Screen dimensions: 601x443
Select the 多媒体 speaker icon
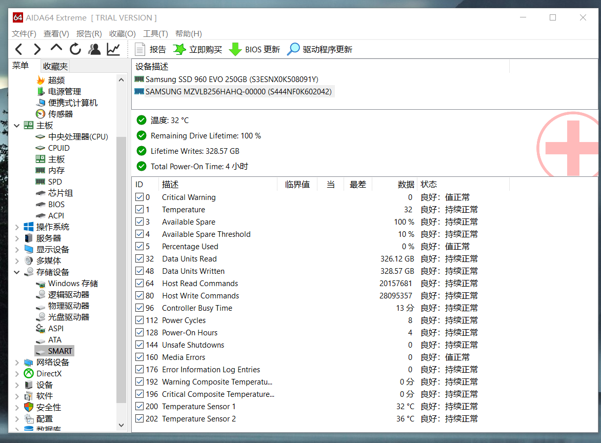29,260
